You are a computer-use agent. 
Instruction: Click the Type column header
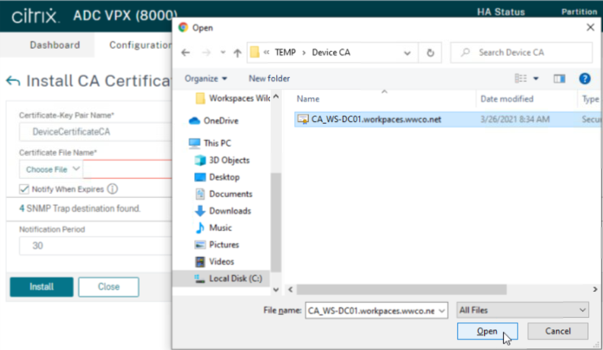point(591,99)
